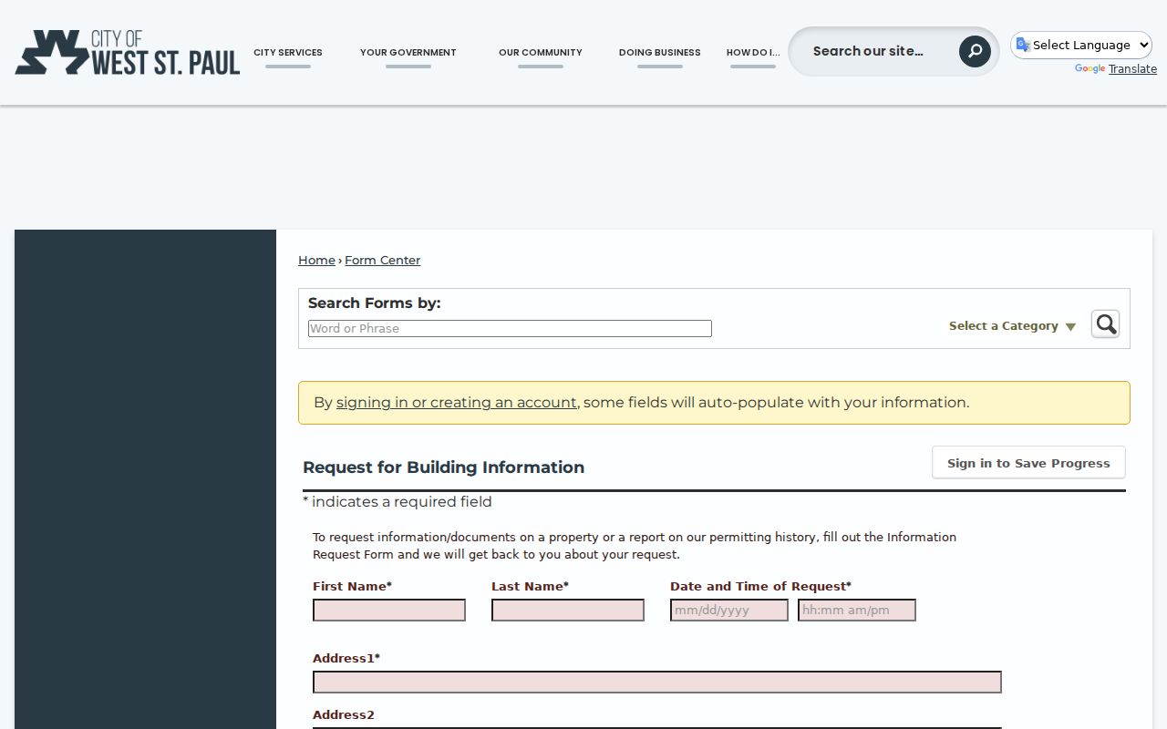Open the Your Government menu
The height and width of the screenshot is (729, 1167).
pos(408,53)
